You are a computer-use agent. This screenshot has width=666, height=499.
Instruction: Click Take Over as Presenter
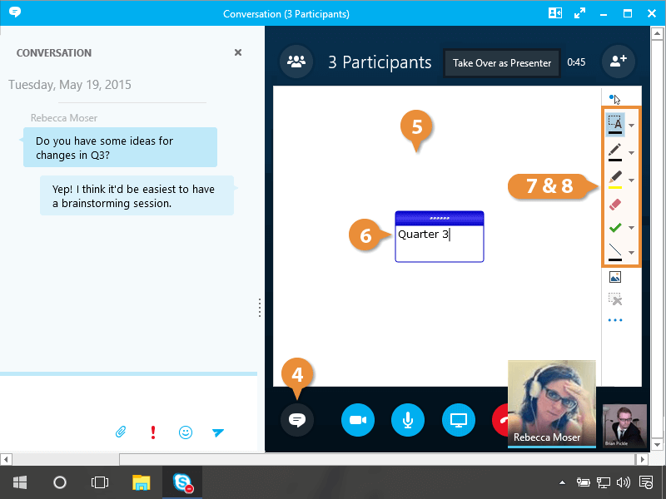502,63
